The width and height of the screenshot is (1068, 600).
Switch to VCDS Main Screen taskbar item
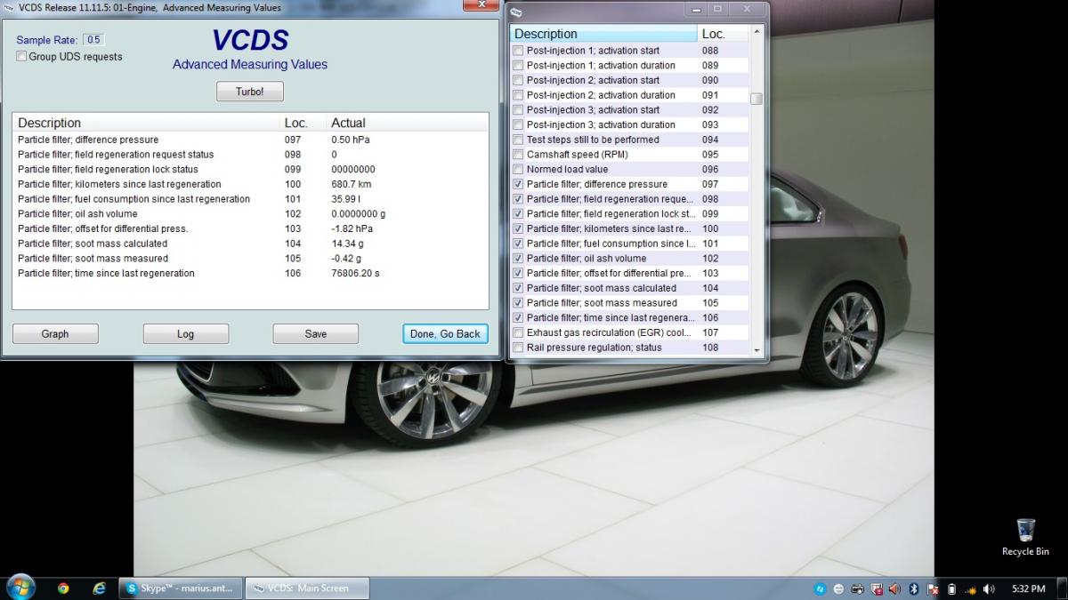click(x=307, y=588)
